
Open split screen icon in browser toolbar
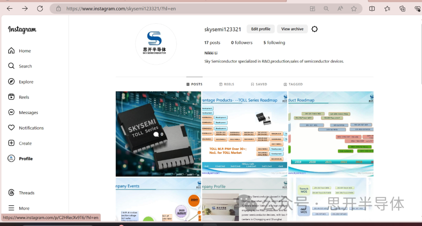tap(372, 9)
